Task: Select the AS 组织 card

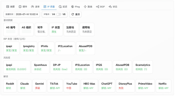Action: click(x=26, y=30)
